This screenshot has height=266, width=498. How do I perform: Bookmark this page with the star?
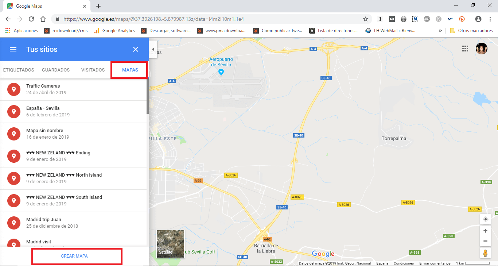click(366, 19)
